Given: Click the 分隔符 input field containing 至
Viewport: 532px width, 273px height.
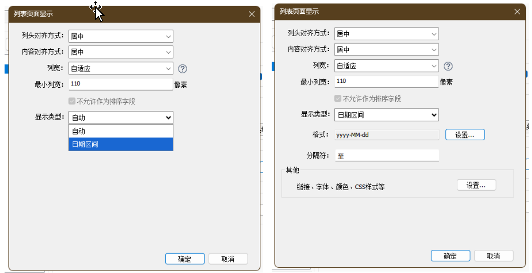Looking at the screenshot, I should click(386, 155).
